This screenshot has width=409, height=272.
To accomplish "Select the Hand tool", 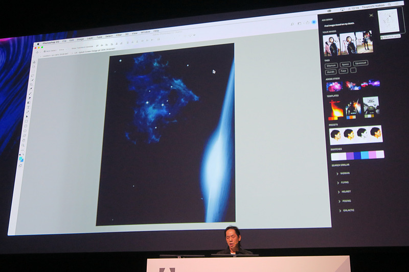I will pos(24,140).
